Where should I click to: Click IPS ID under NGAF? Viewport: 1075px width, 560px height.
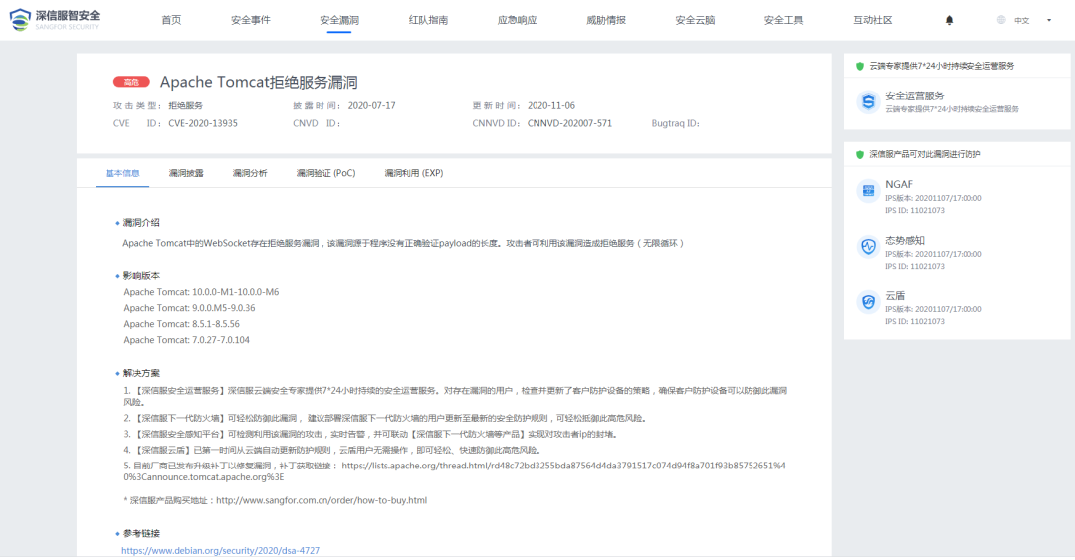[915, 211]
